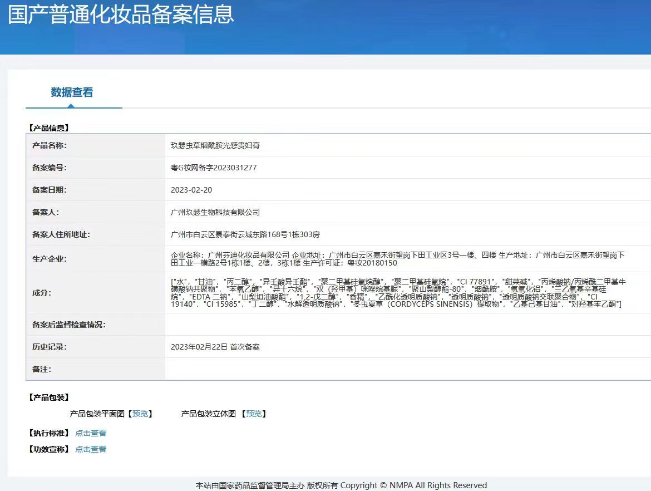Click the filer name 广州玖瑟生物科技有限公司
This screenshot has height=491, width=651.
tap(215, 212)
